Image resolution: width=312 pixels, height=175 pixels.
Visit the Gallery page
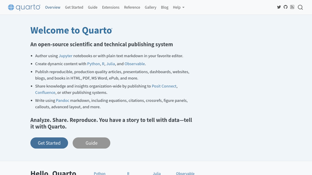tap(150, 7)
